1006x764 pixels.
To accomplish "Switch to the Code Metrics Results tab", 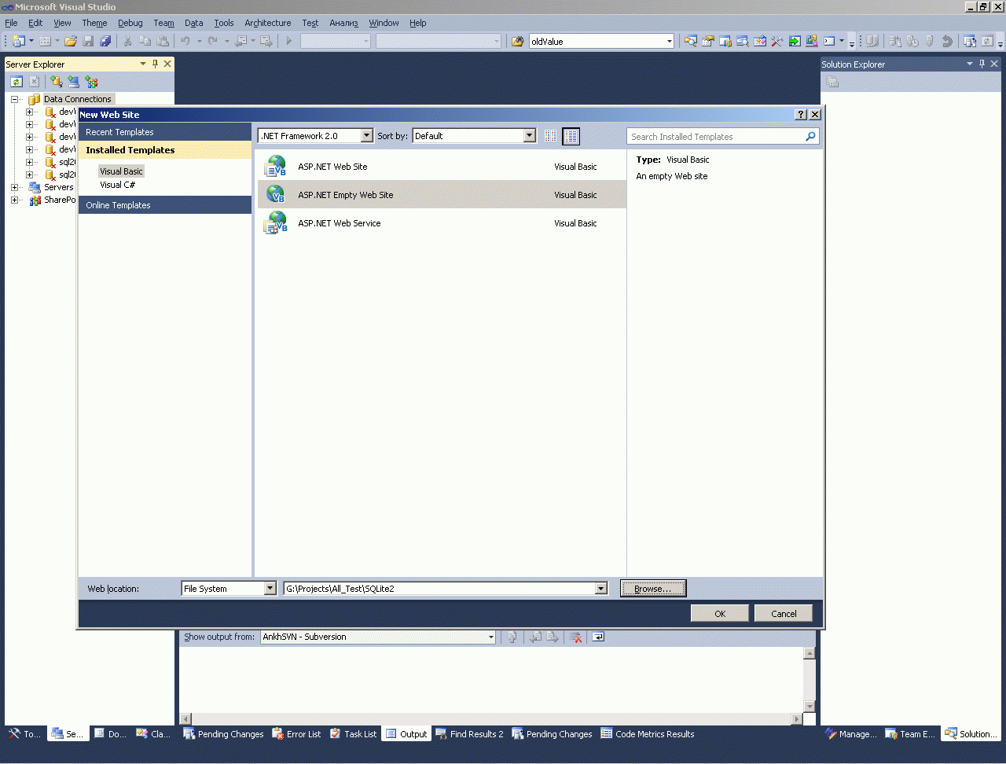I will coord(648,734).
